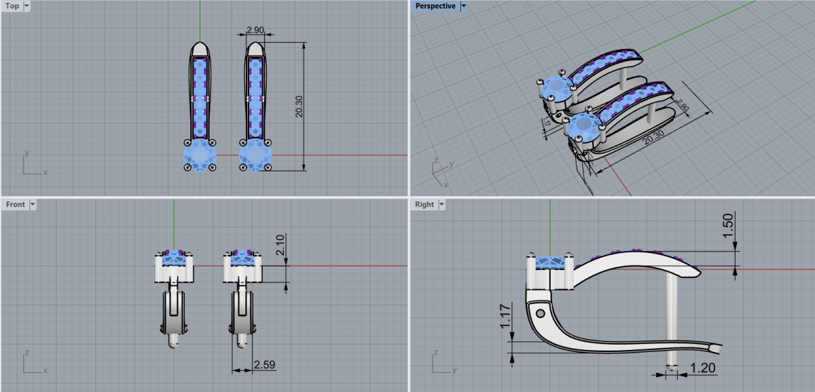
Task: Pick the 2.59 dimension in Front view
Action: [264, 365]
